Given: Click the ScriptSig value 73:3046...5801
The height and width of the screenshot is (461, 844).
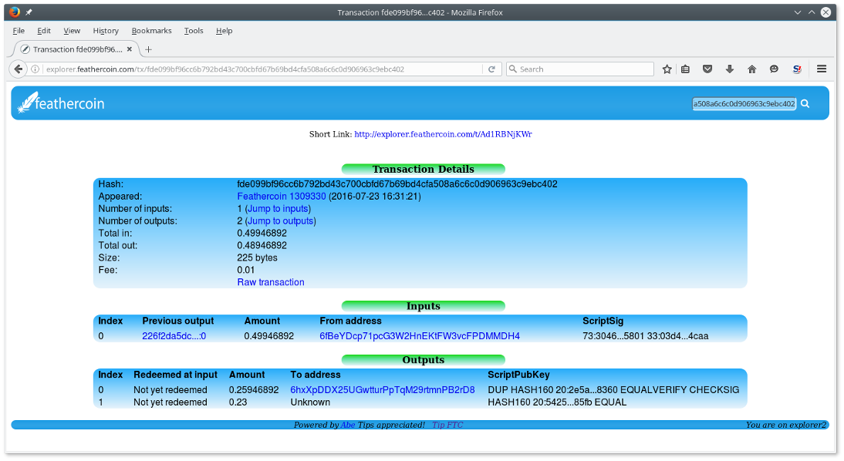Looking at the screenshot, I should tap(618, 336).
